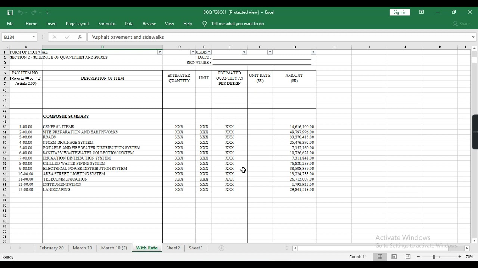Click vertical scrollbar up arrow
Image resolution: width=478 pixels, height=268 pixels.
click(x=474, y=48)
